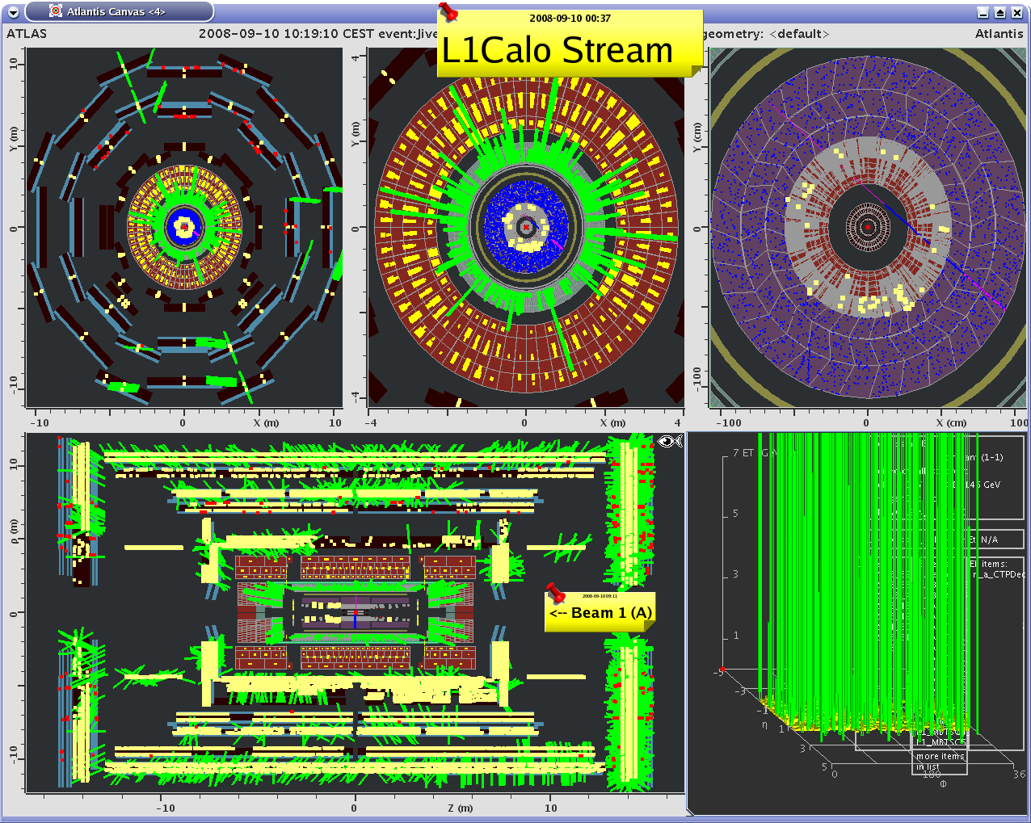This screenshot has width=1031, height=823.
Task: Click the Atlantis logo in the title bar
Action: pos(56,11)
